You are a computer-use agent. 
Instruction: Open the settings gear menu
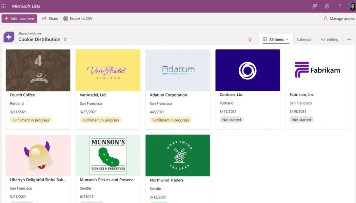point(327,6)
